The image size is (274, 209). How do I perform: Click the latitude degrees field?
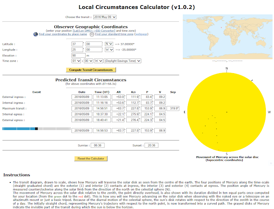click(77, 44)
